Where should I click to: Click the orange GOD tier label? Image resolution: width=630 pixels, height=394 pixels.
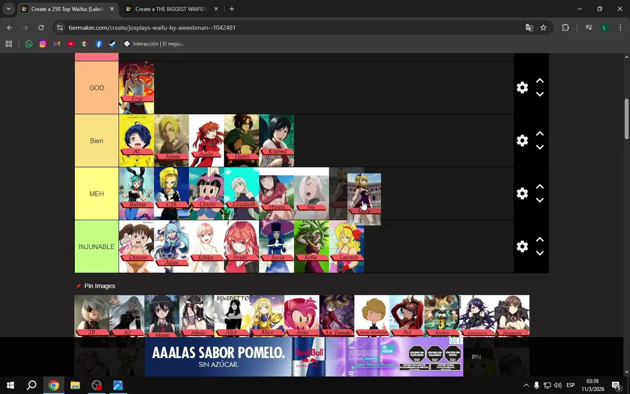click(x=96, y=88)
